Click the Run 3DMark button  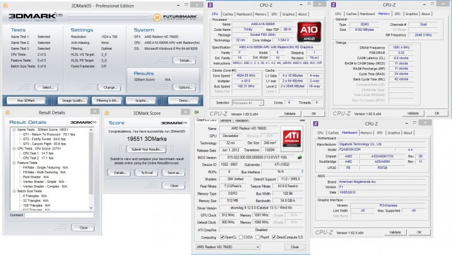26,100
